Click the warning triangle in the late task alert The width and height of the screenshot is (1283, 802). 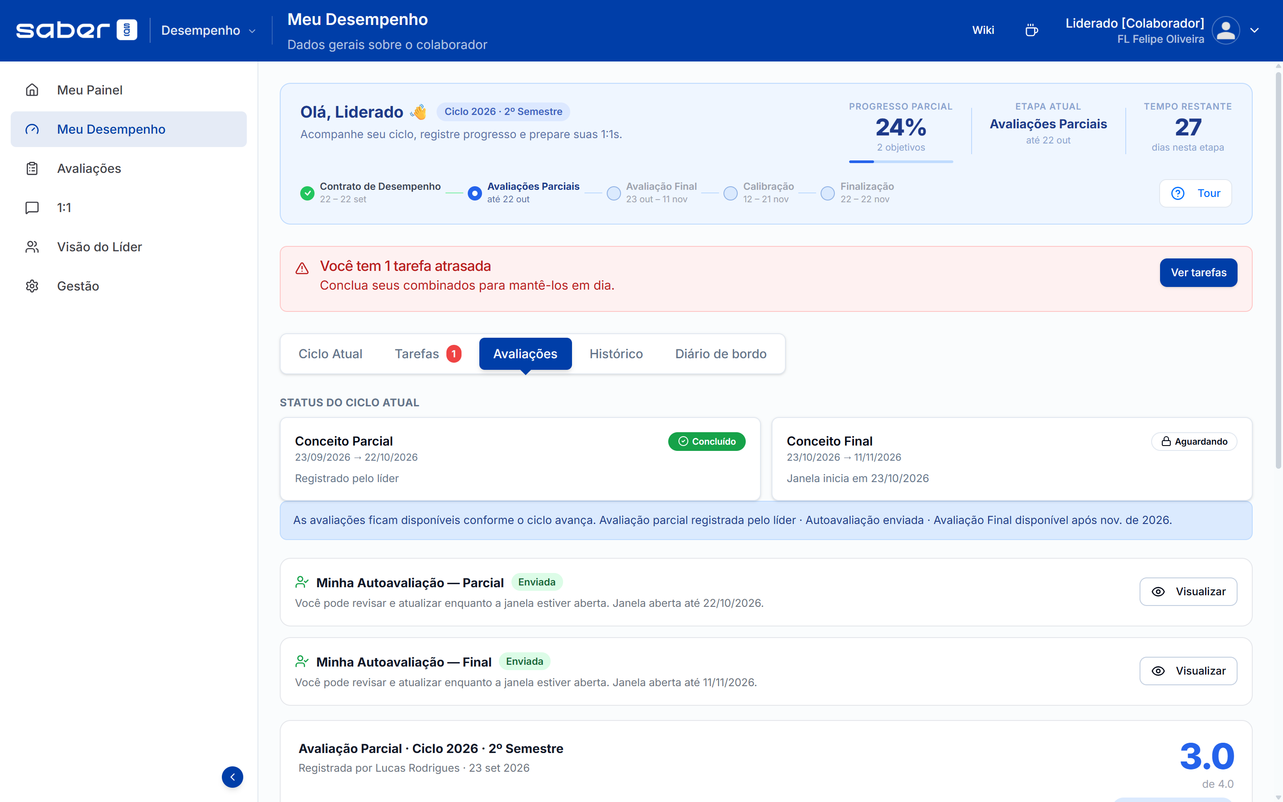coord(302,268)
